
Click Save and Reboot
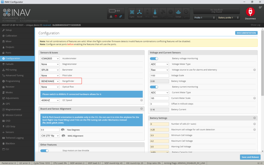point(250,157)
